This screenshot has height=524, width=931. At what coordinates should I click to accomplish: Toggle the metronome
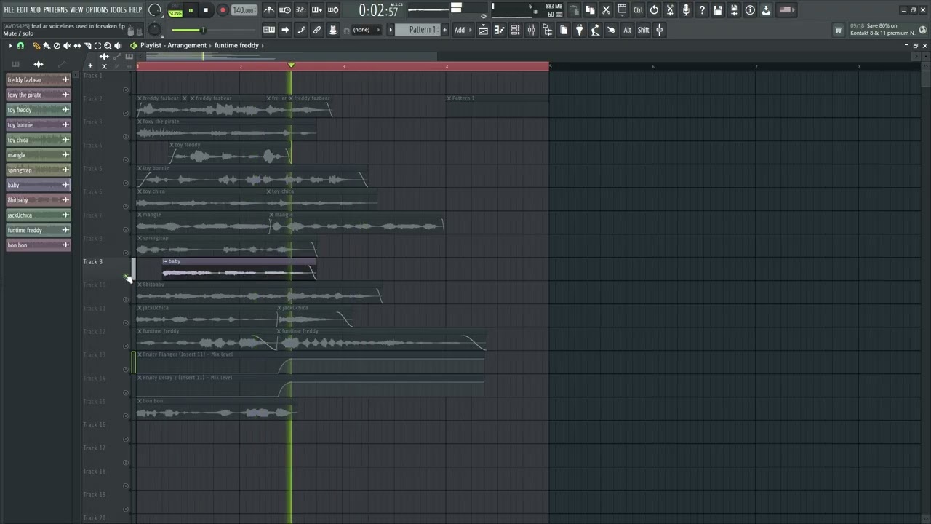pos(269,10)
